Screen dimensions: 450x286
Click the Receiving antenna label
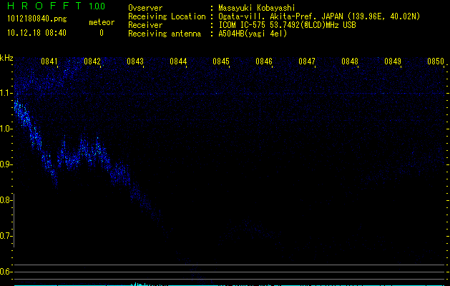[165, 34]
